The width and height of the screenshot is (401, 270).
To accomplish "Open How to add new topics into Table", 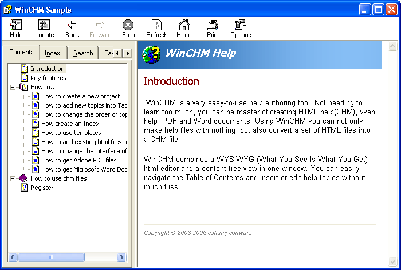I will pos(84,105).
